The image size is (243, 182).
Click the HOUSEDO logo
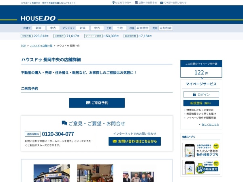pyautogui.click(x=38, y=18)
